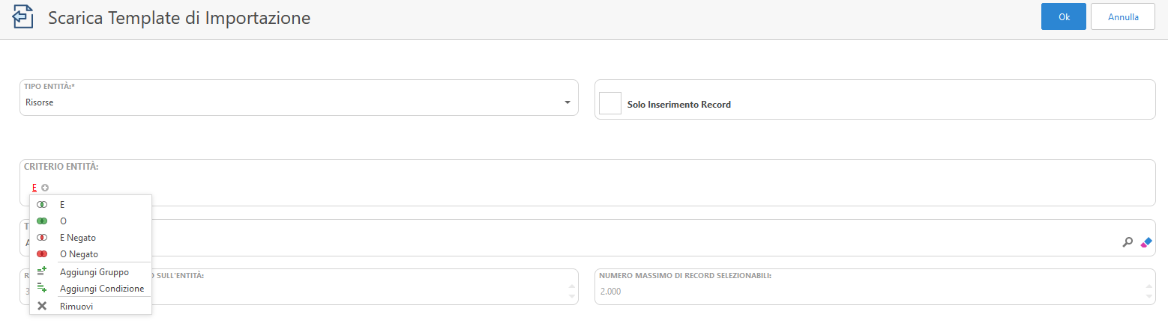Screen dimensions: 1168x326
Task: Click the eraser clear icon
Action: pyautogui.click(x=1145, y=242)
